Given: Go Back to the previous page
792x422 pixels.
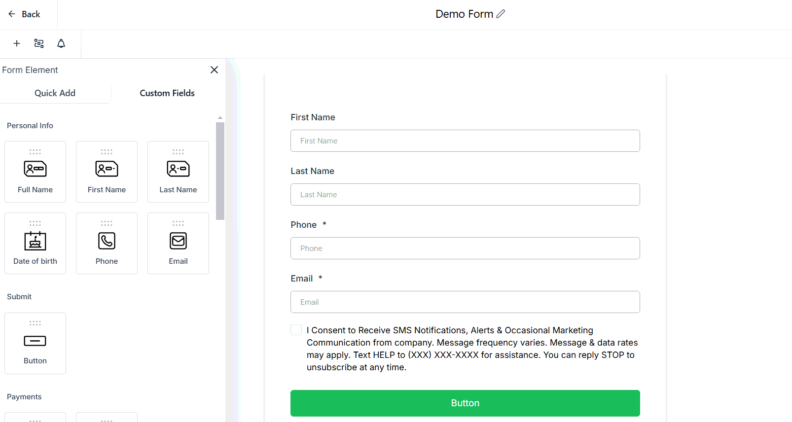Looking at the screenshot, I should click(x=25, y=14).
